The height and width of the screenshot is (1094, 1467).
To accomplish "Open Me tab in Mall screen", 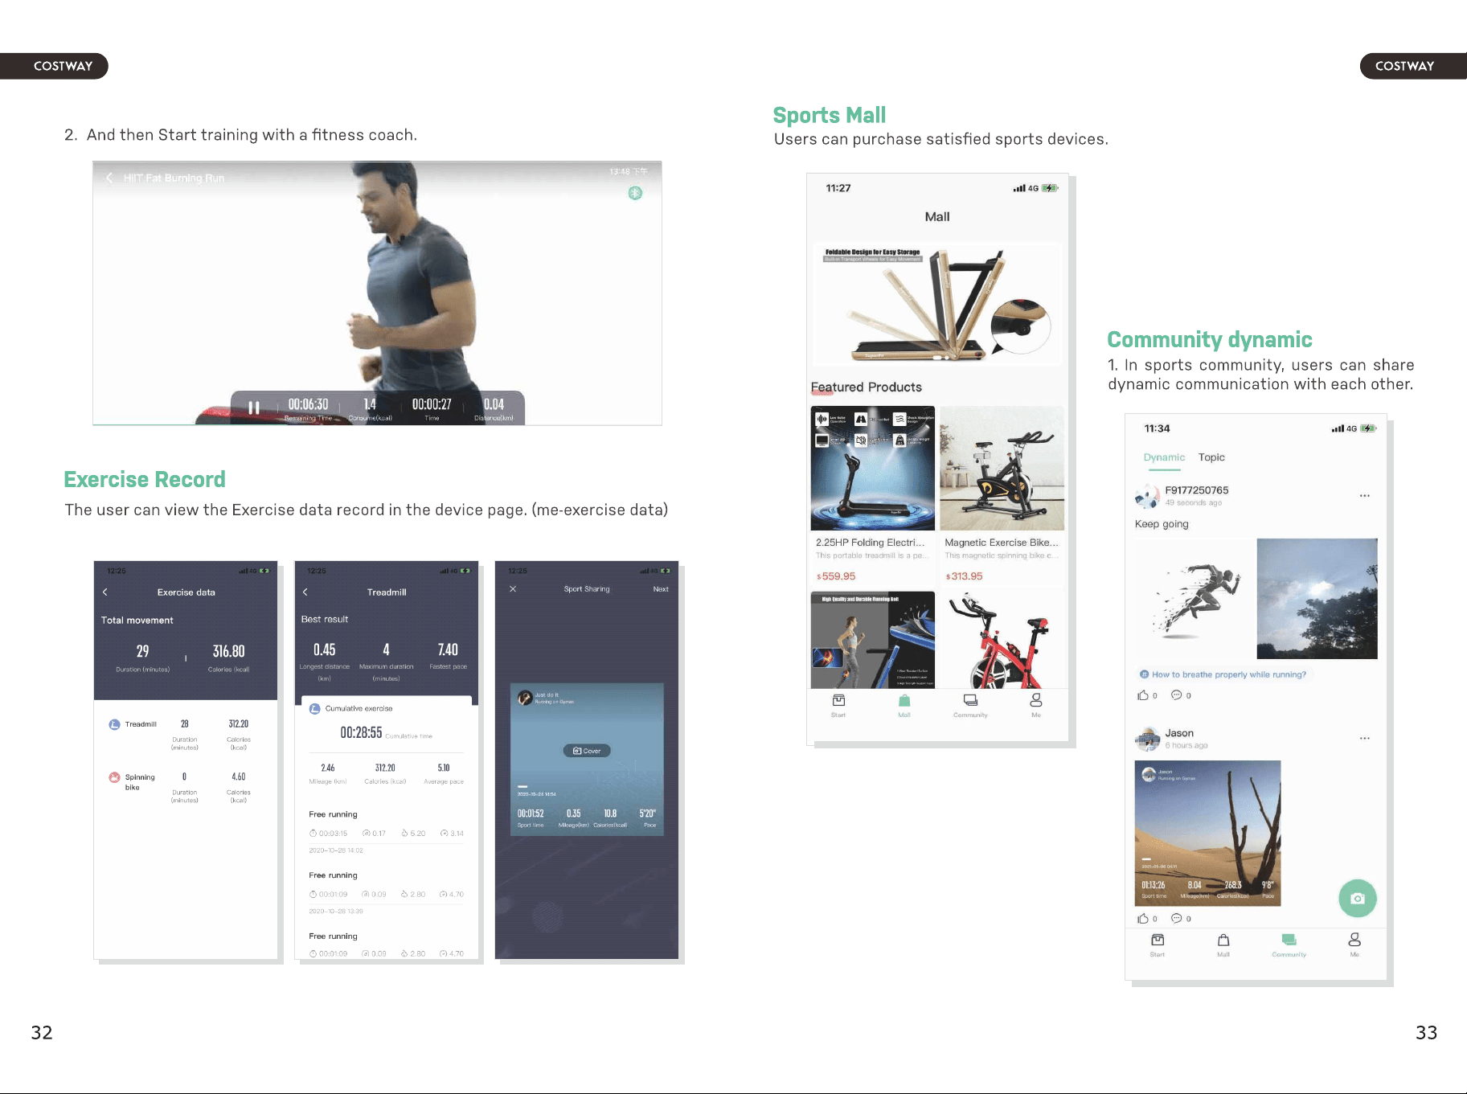I will [x=1036, y=705].
